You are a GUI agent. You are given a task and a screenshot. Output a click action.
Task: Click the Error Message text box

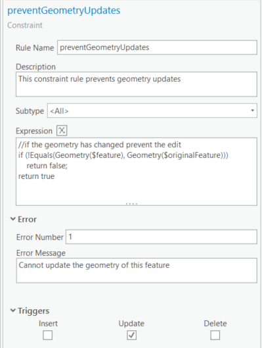coord(137,270)
